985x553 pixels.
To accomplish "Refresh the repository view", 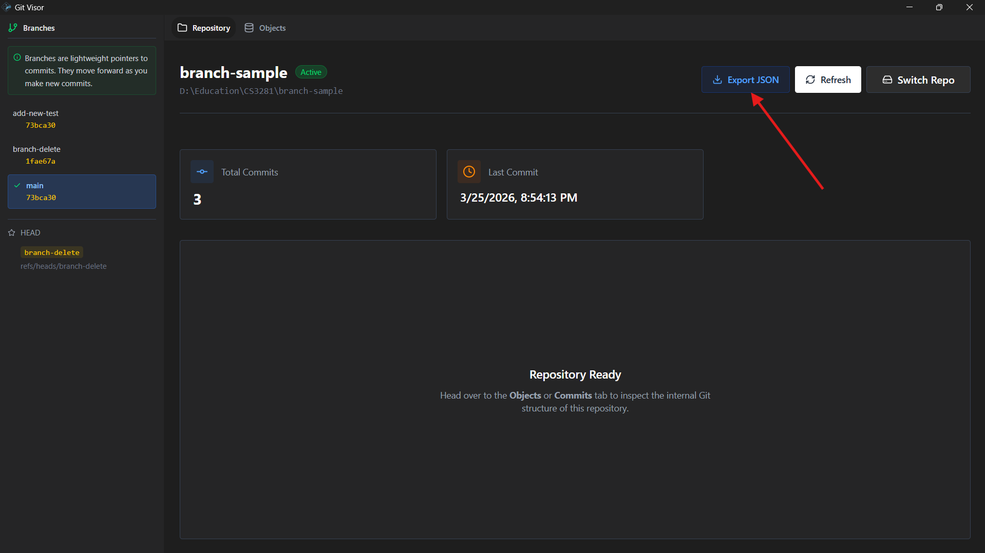I will (828, 80).
